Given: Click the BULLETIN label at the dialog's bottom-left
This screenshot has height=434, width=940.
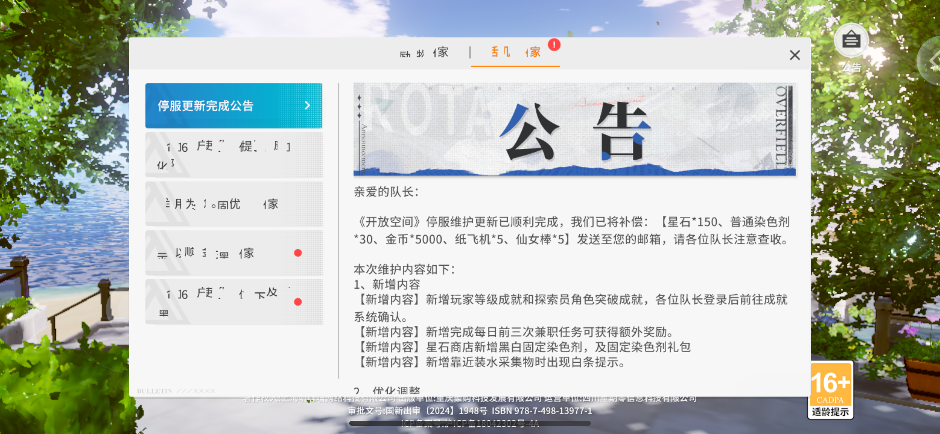Looking at the screenshot, I should [x=154, y=391].
